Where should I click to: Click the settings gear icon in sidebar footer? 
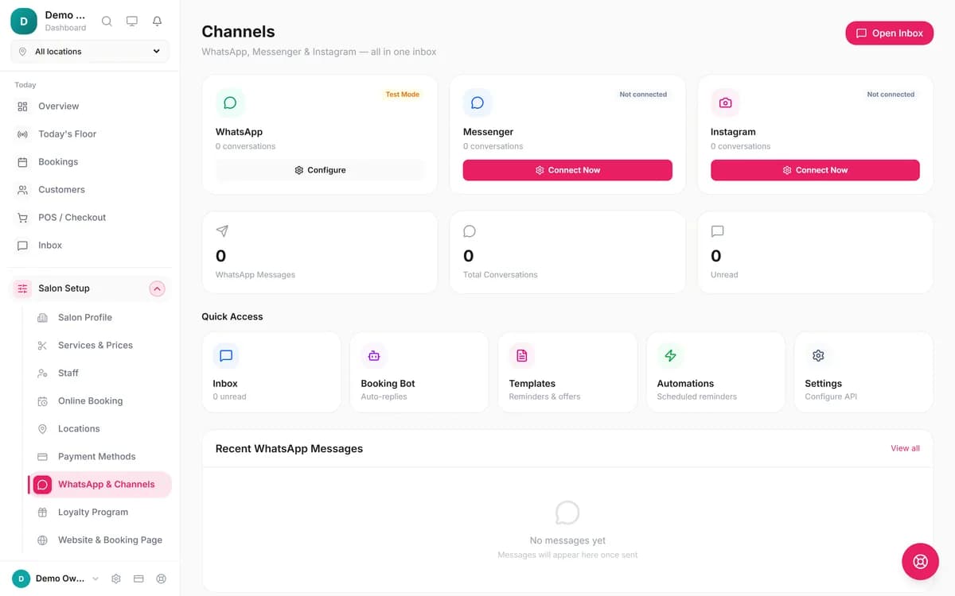click(x=116, y=579)
